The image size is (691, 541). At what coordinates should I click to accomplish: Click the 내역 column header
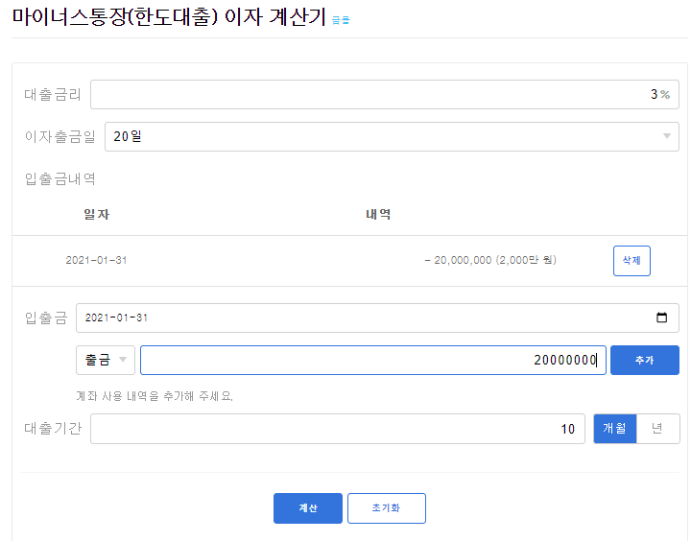point(378,215)
